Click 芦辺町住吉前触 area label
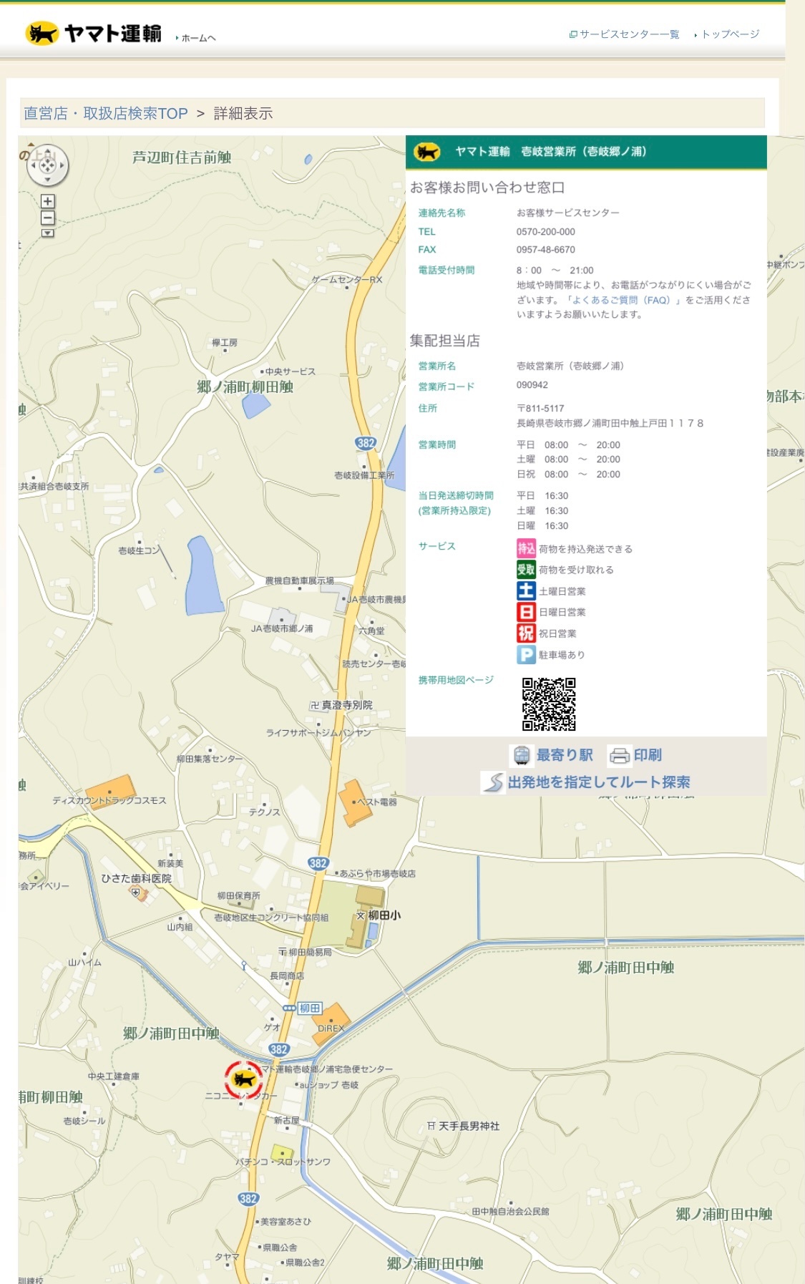This screenshot has width=805, height=1284. coord(182,157)
